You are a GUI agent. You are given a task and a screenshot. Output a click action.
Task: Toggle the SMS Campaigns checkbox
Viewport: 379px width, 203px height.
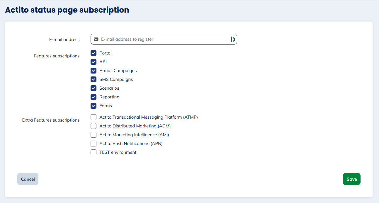coord(94,79)
